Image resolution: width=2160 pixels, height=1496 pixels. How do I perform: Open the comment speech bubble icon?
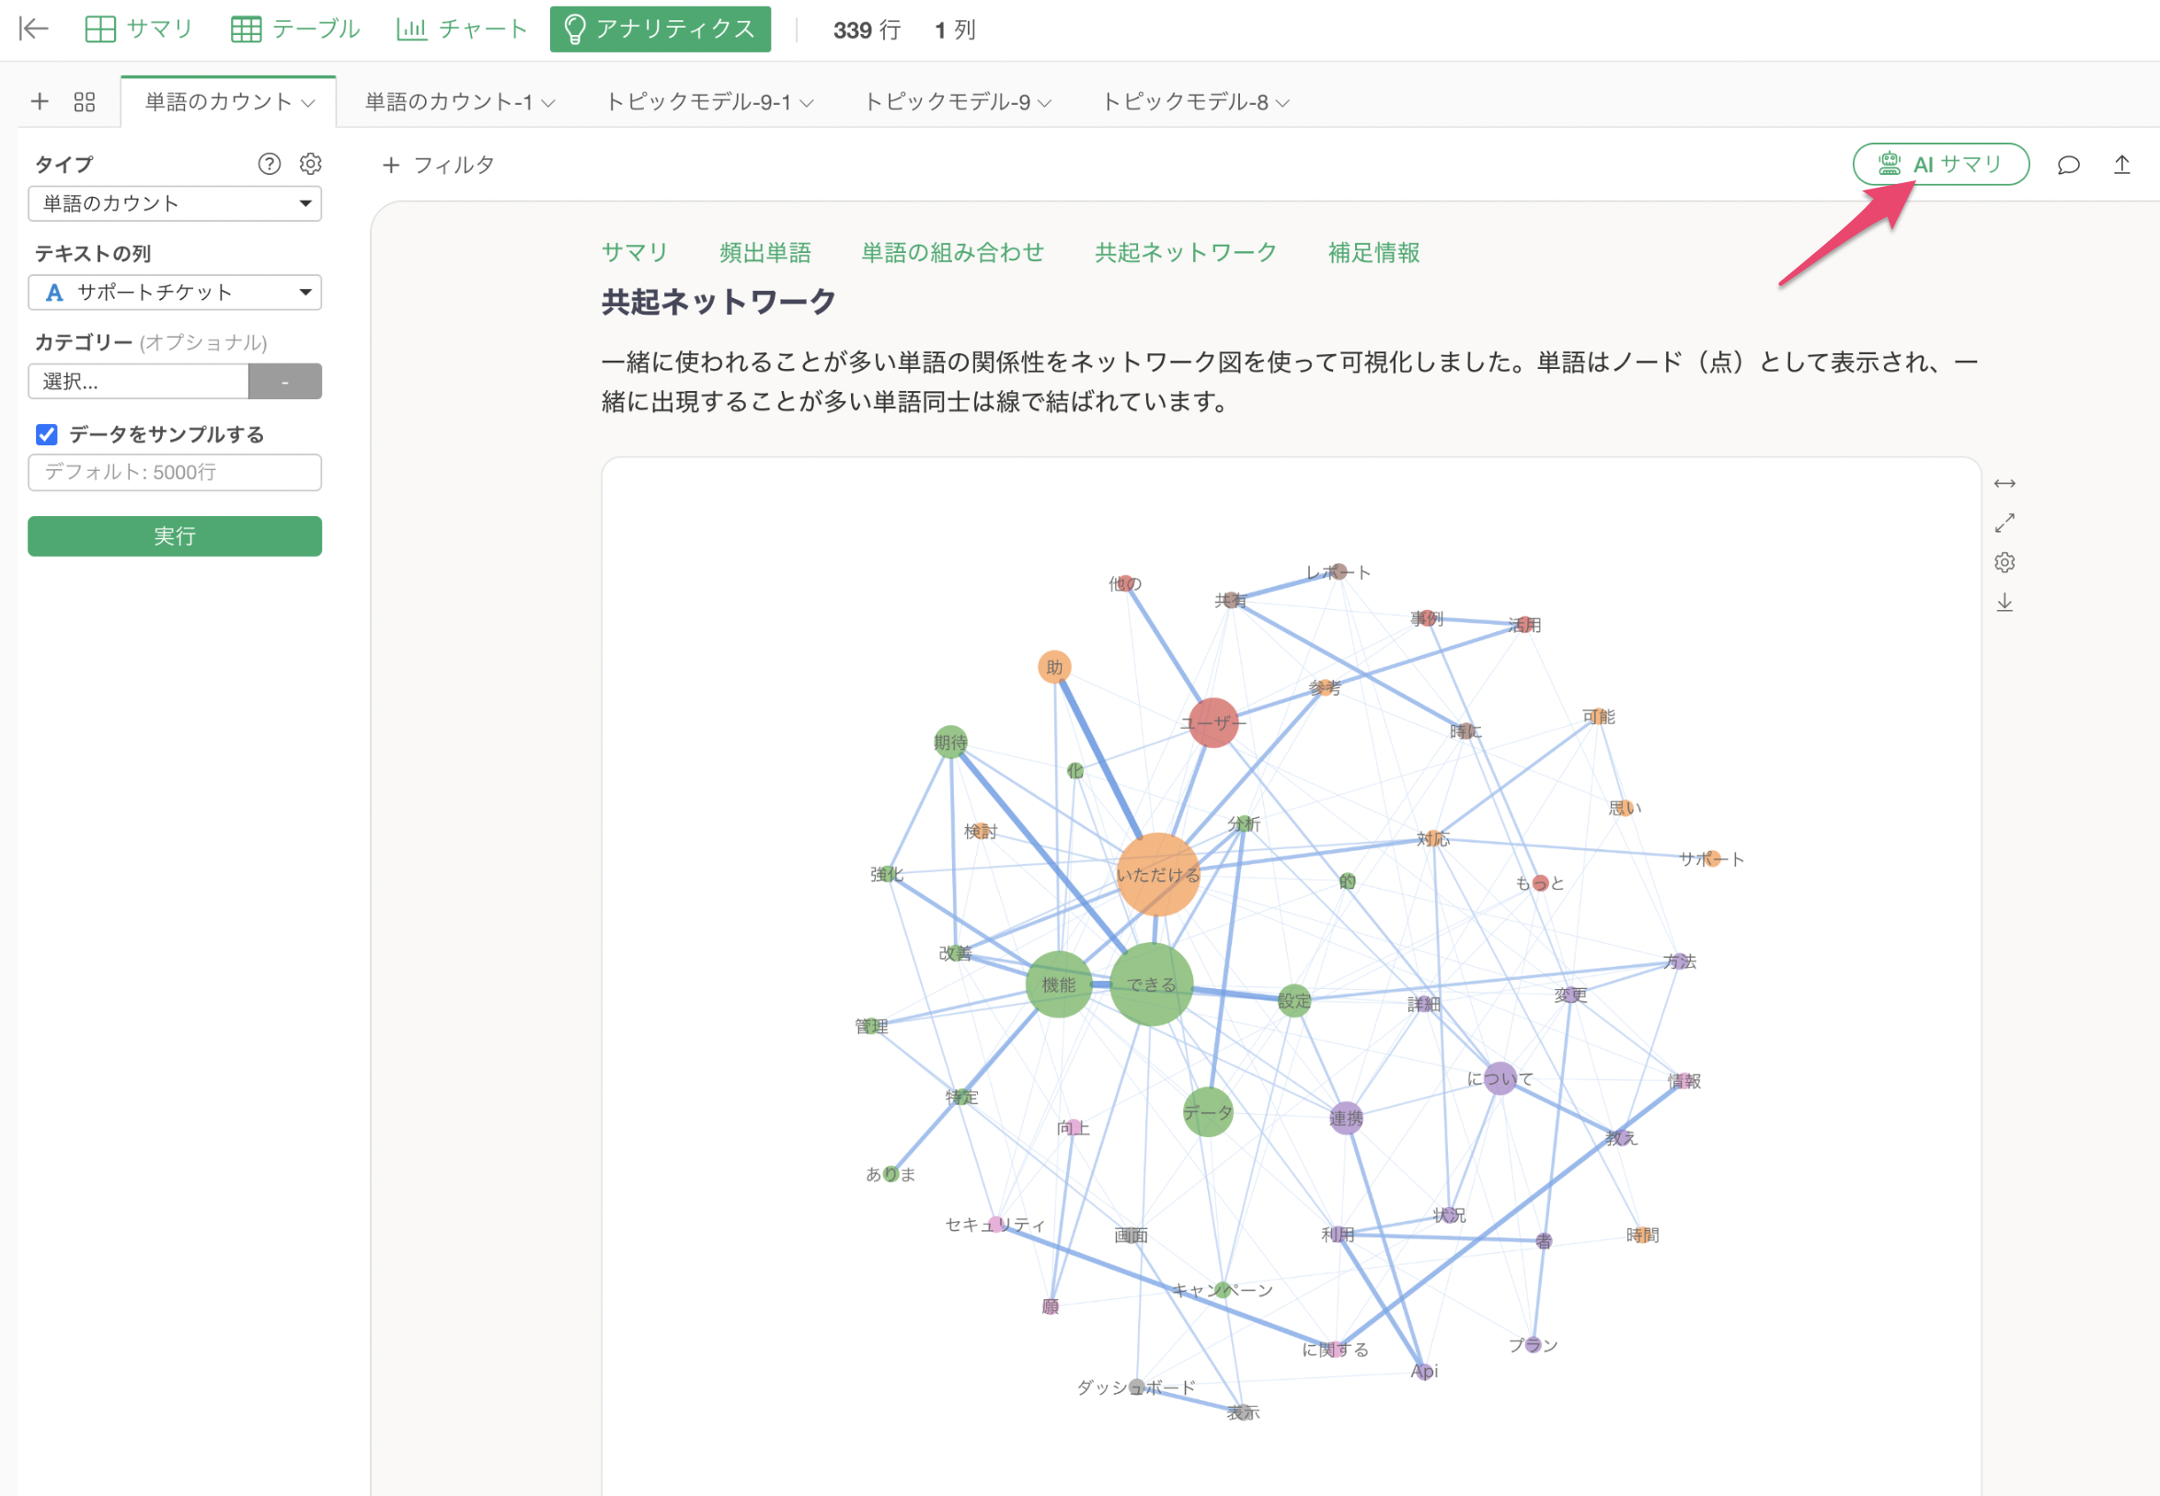pos(2068,165)
